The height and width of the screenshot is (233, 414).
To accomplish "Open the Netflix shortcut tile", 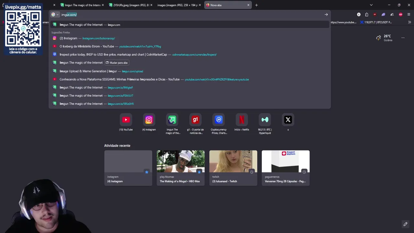I will [242, 122].
